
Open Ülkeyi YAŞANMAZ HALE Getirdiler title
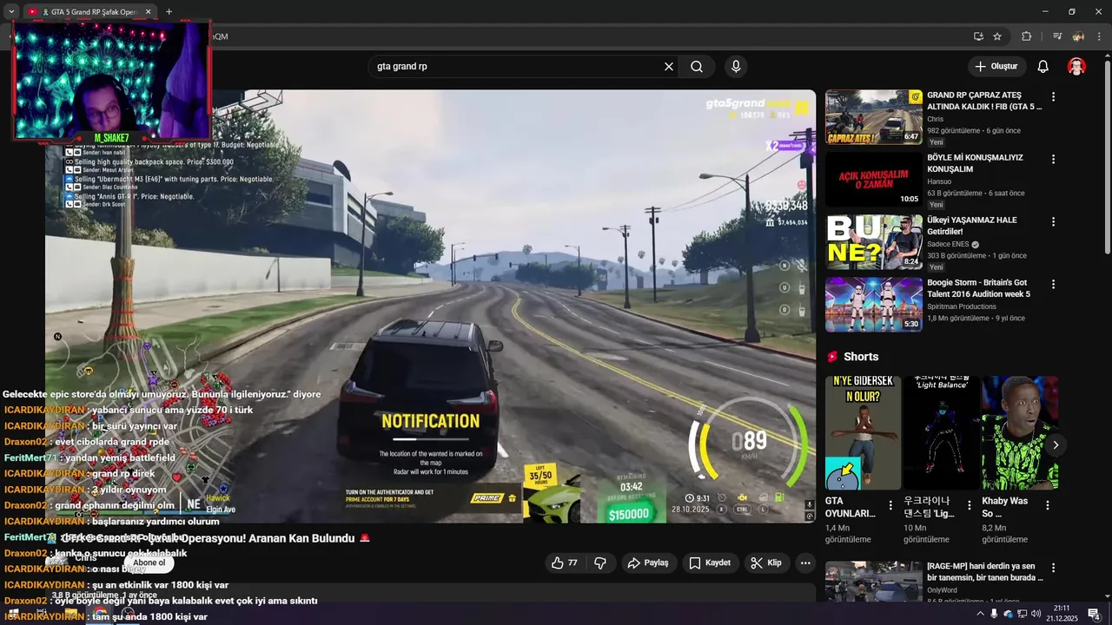[971, 226]
